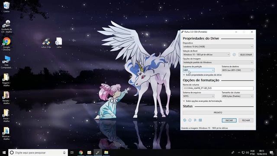Open Paulo folder shortcut on desktop
277x156 pixels.
[6, 116]
